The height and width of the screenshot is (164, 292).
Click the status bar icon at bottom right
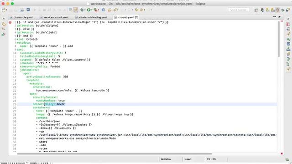(x=287, y=159)
